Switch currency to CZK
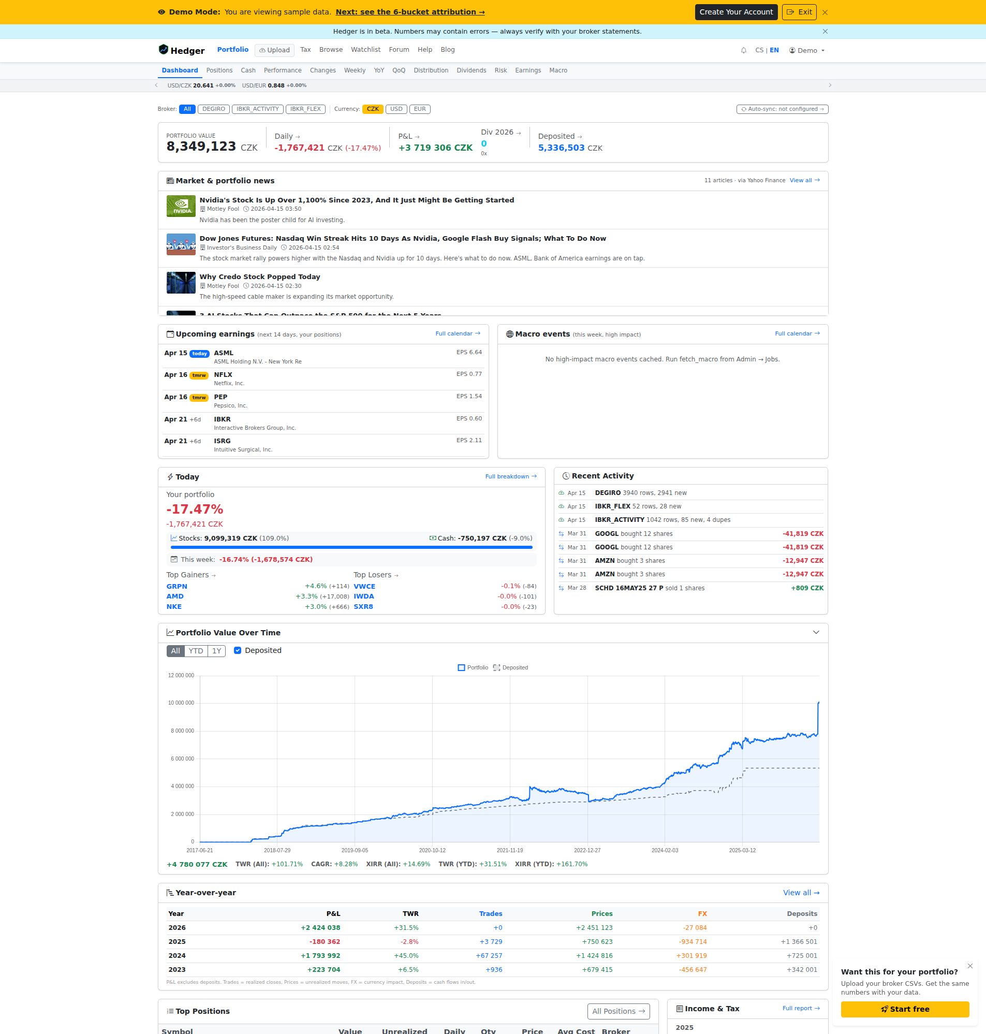This screenshot has width=986, height=1034. [373, 109]
